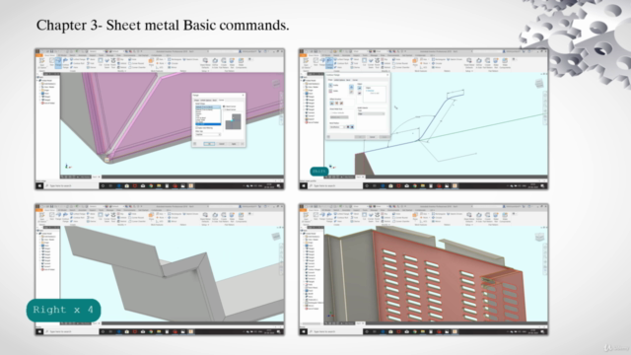
Task: Click Apply button in Flange dialog
Action: click(234, 144)
